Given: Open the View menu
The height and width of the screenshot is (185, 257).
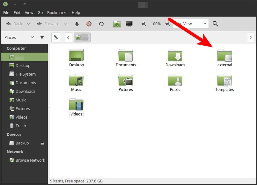Looking at the screenshot, I should pyautogui.click(x=29, y=13).
